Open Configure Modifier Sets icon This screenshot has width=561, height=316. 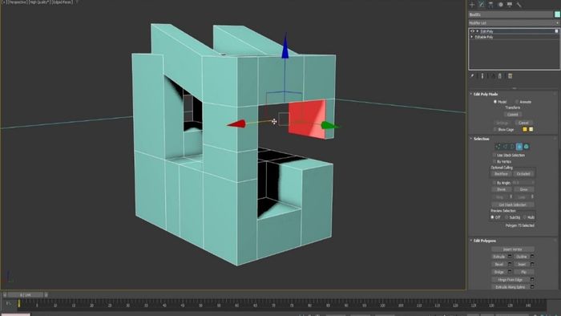click(511, 76)
